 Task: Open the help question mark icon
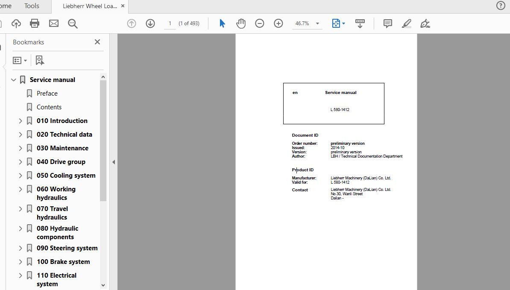501,6
